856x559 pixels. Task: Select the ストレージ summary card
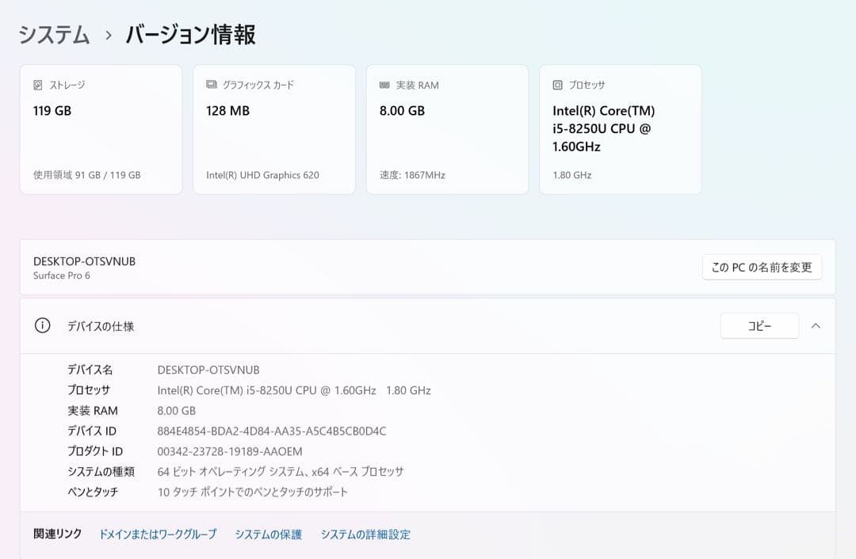101,129
